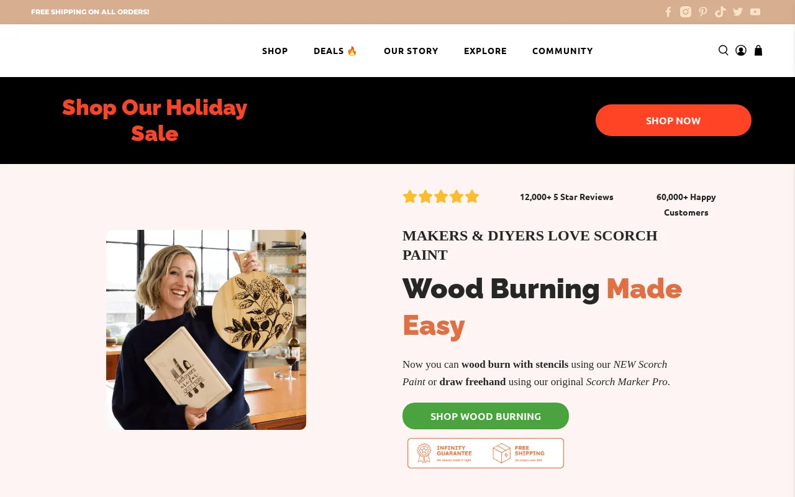Viewport: 795px width, 497px height.
Task: Go to OUR STORY page
Action: click(411, 51)
